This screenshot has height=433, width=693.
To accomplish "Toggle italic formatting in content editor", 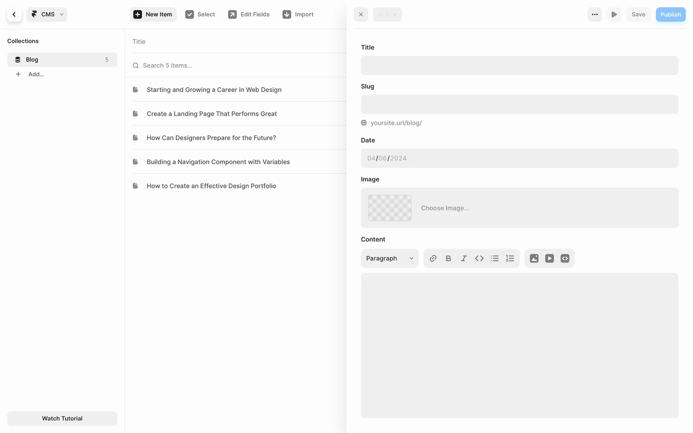I will 464,258.
